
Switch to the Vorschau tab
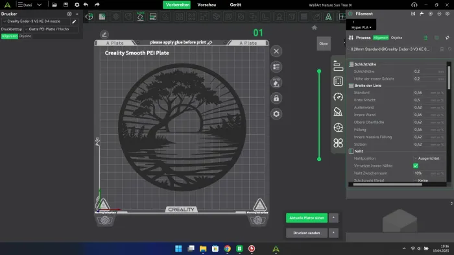[x=207, y=5]
